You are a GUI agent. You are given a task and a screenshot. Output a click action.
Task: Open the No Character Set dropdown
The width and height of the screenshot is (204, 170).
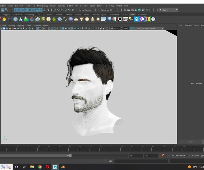click(178, 156)
